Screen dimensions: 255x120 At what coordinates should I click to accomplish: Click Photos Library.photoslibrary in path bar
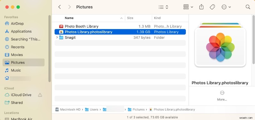click(x=172, y=109)
